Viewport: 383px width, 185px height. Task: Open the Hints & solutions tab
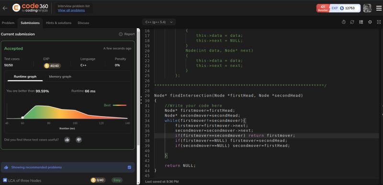(58, 23)
